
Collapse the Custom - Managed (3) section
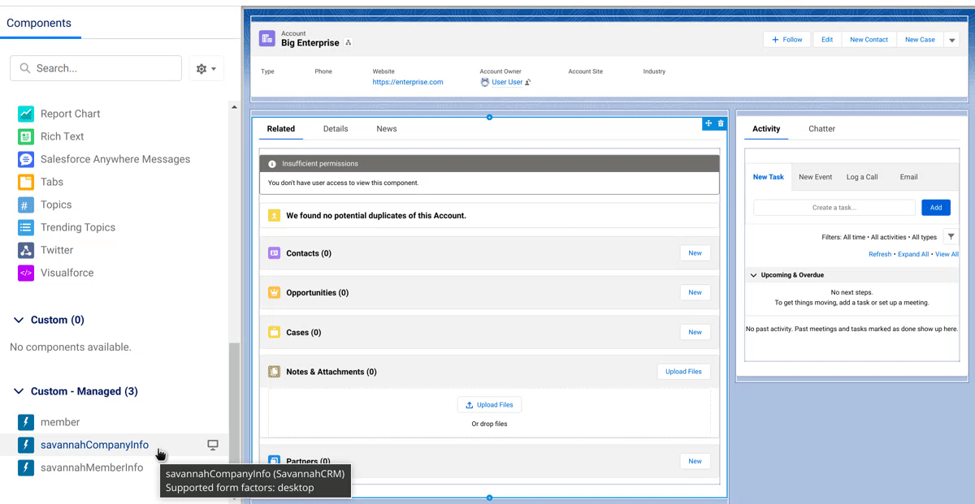[x=19, y=392]
